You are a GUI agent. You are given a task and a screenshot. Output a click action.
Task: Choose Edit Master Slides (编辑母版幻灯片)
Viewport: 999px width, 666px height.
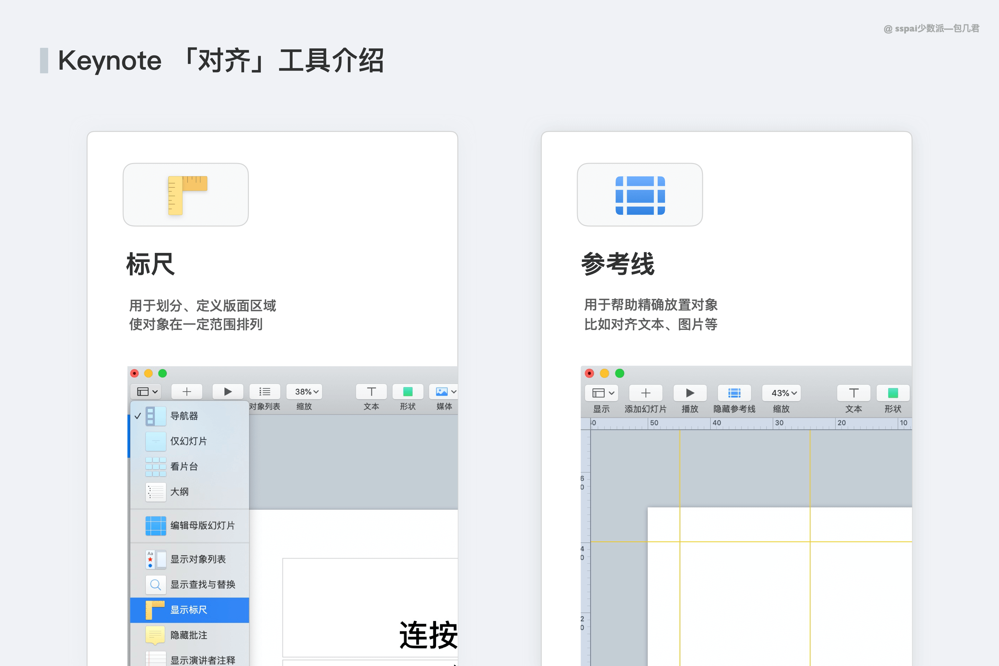[x=202, y=525]
